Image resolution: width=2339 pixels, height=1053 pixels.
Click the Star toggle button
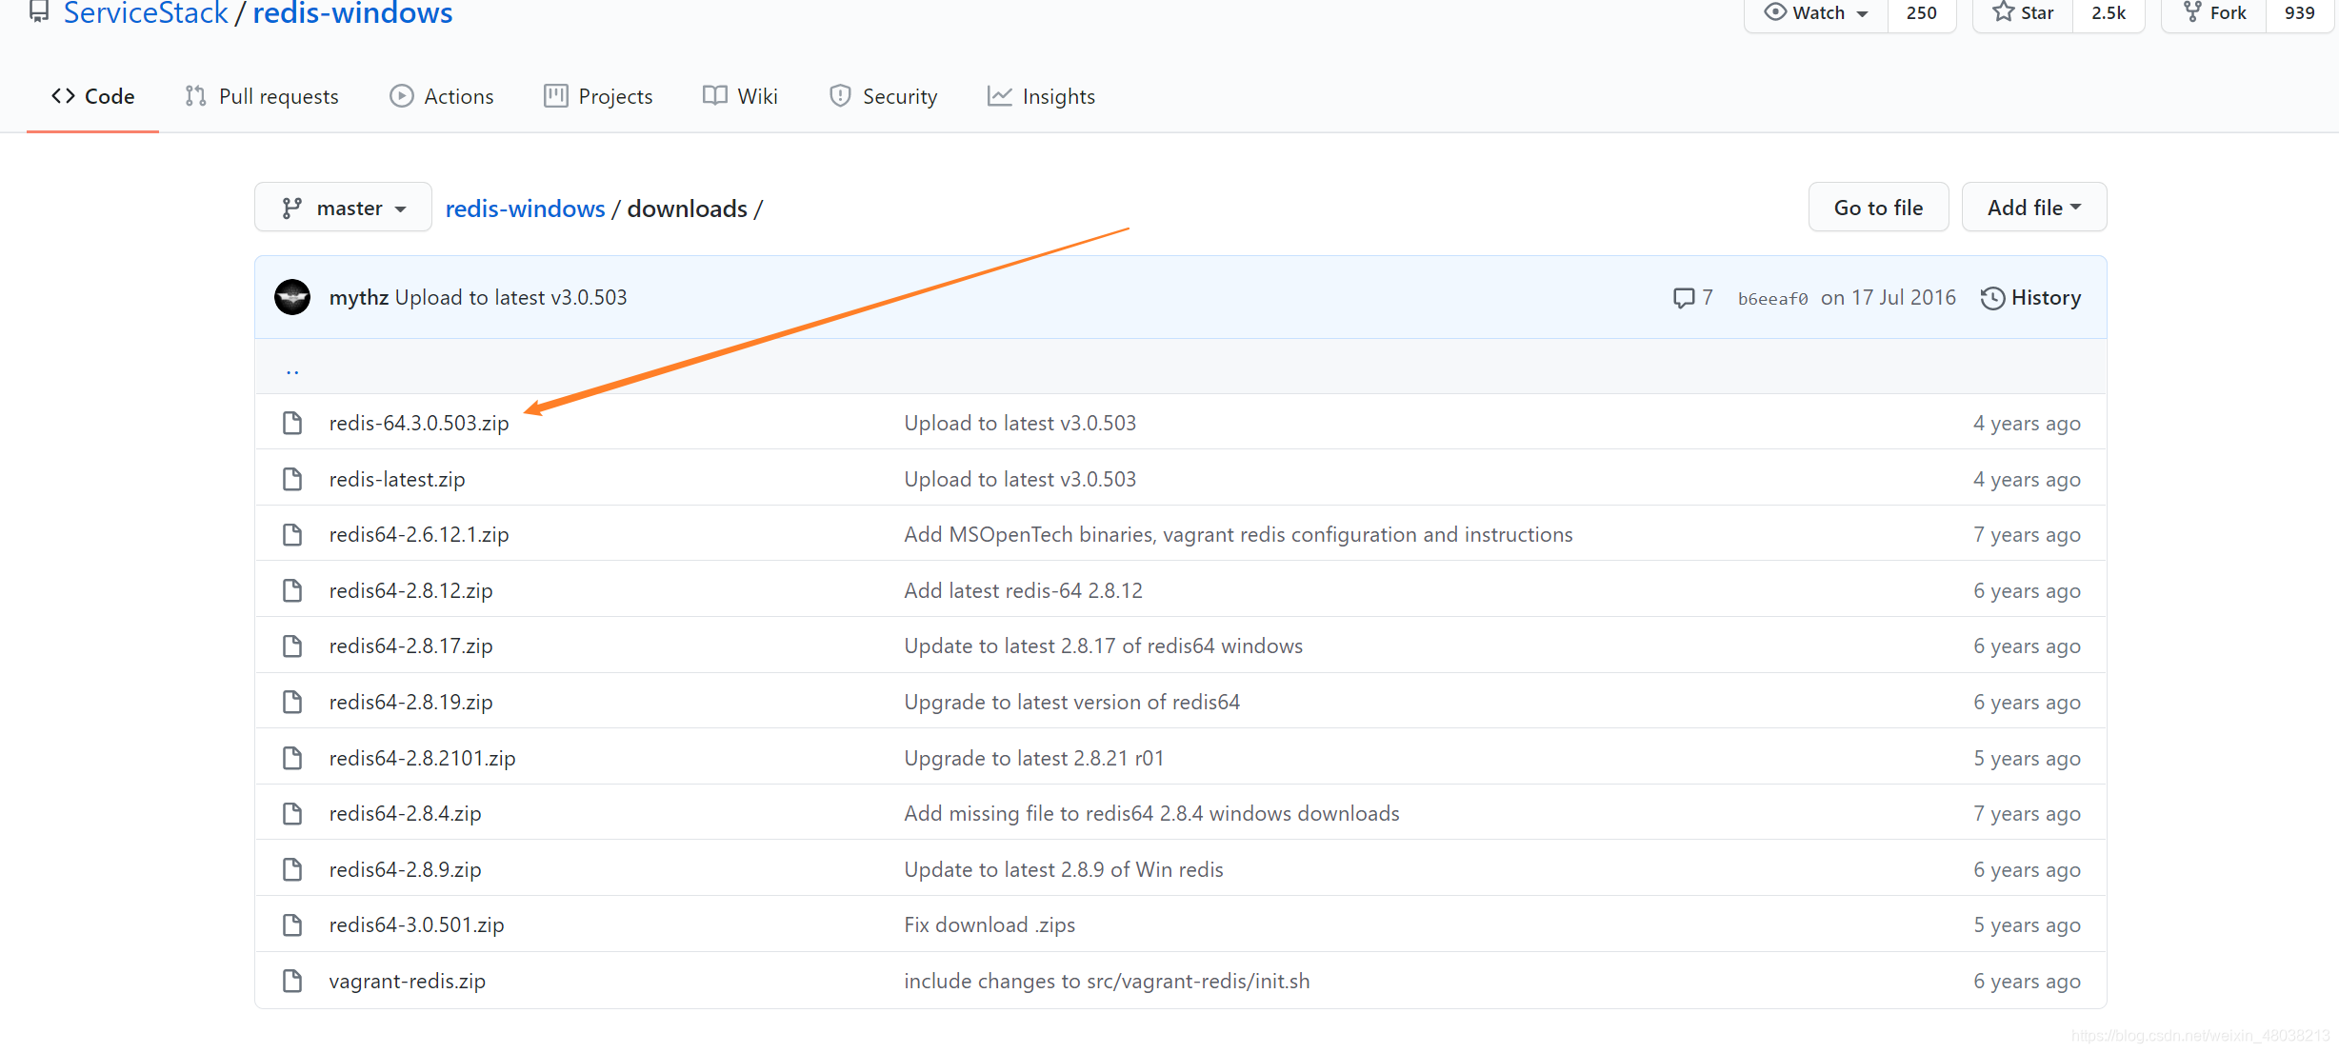pos(2025,13)
